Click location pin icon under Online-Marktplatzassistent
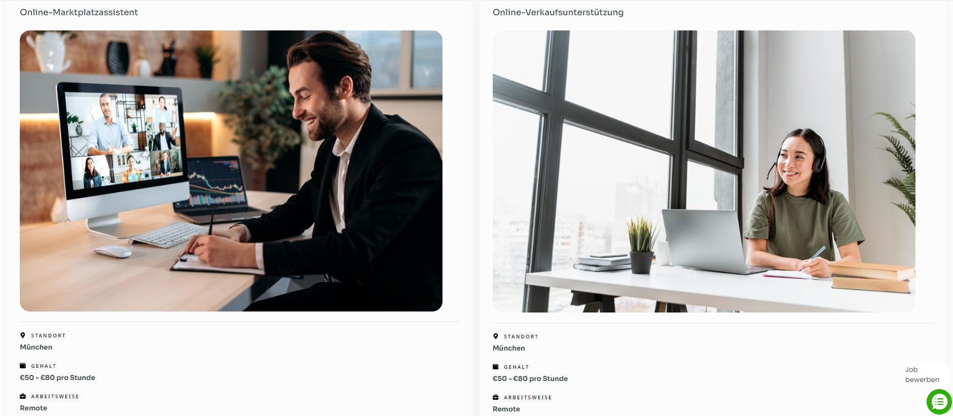The image size is (953, 416). [23, 335]
